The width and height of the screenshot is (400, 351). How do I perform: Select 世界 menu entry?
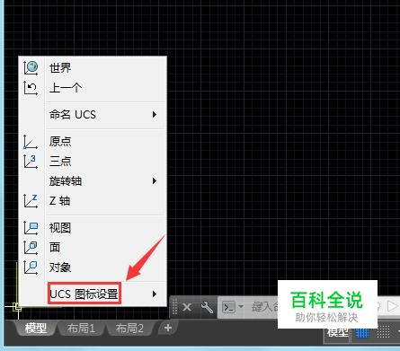93,67
